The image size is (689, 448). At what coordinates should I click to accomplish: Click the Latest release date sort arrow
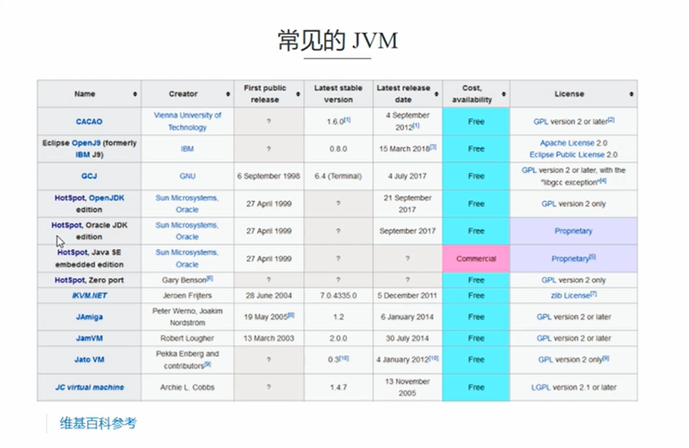436,94
